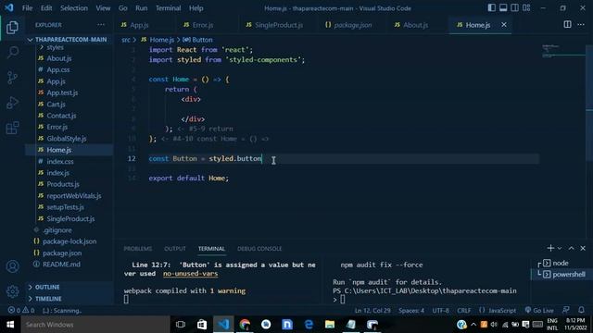Open the Help menu
This screenshot has width=593, height=333.
point(196,8)
